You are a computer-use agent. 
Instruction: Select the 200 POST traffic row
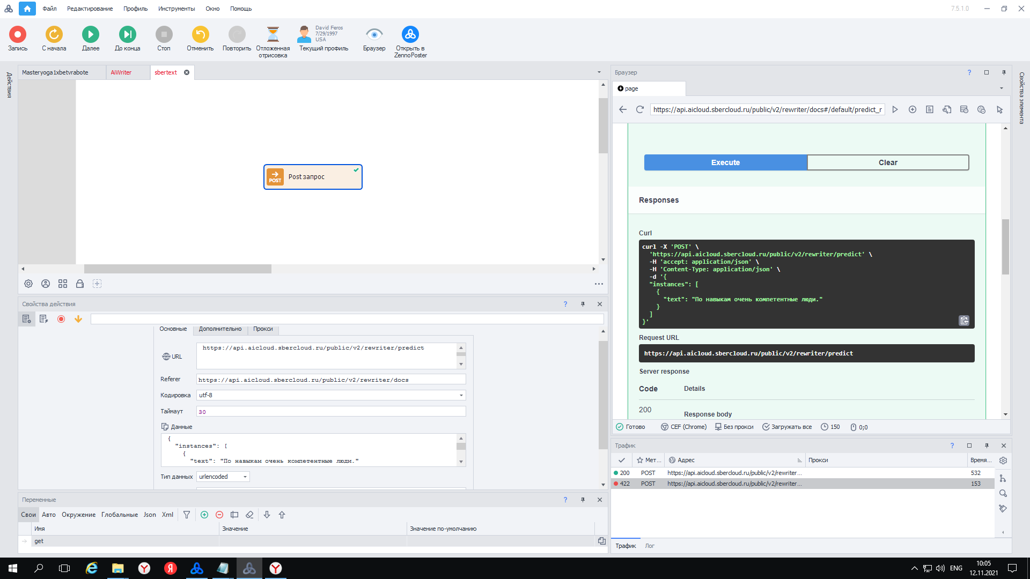[802, 473]
